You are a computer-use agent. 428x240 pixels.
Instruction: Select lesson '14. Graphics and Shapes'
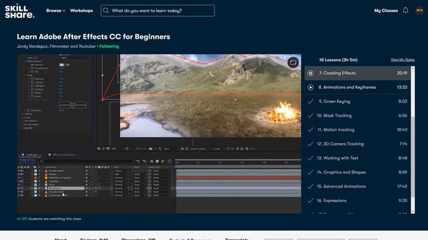coord(357,172)
